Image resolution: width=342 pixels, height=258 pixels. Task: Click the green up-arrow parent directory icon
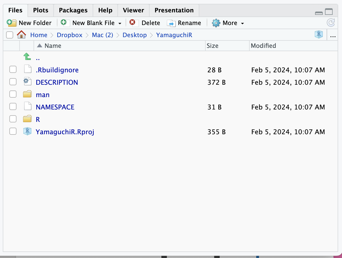[27, 57]
